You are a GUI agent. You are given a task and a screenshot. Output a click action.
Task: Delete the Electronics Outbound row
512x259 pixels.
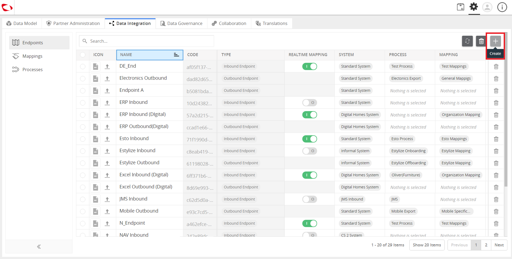coord(496,79)
